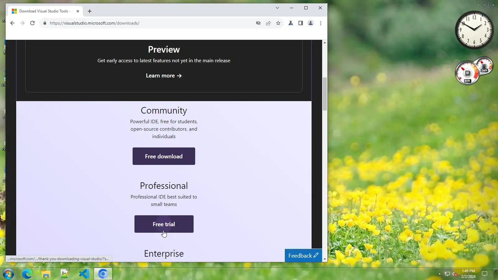Open the Chrome profile menu

pyautogui.click(x=311, y=23)
